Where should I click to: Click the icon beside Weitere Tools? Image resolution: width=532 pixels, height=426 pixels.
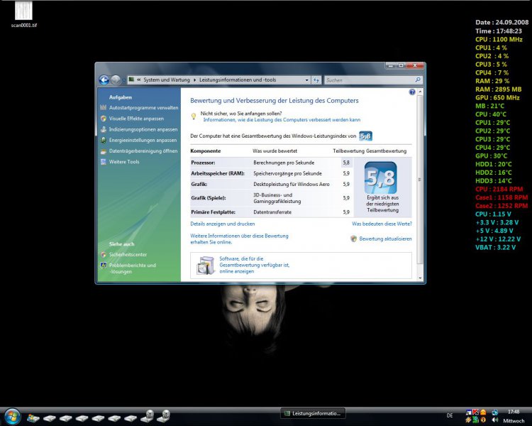[104, 162]
